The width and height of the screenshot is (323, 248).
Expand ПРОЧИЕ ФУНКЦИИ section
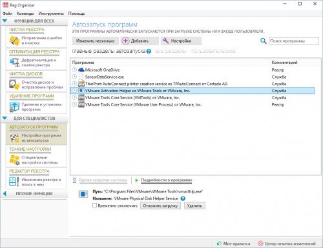click(x=5, y=194)
